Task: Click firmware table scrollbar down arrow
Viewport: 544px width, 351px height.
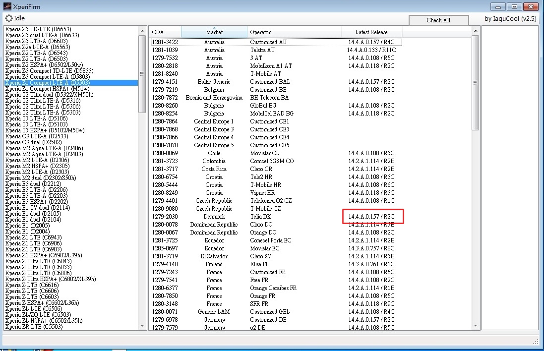Action: (x=476, y=325)
